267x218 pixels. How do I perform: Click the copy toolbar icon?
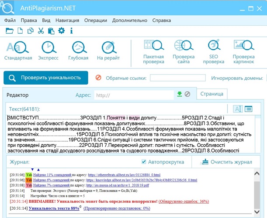click(31, 31)
